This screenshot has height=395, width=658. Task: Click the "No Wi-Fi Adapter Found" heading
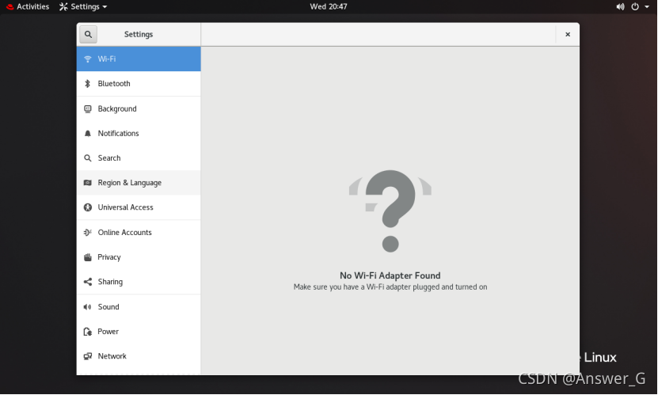click(390, 276)
